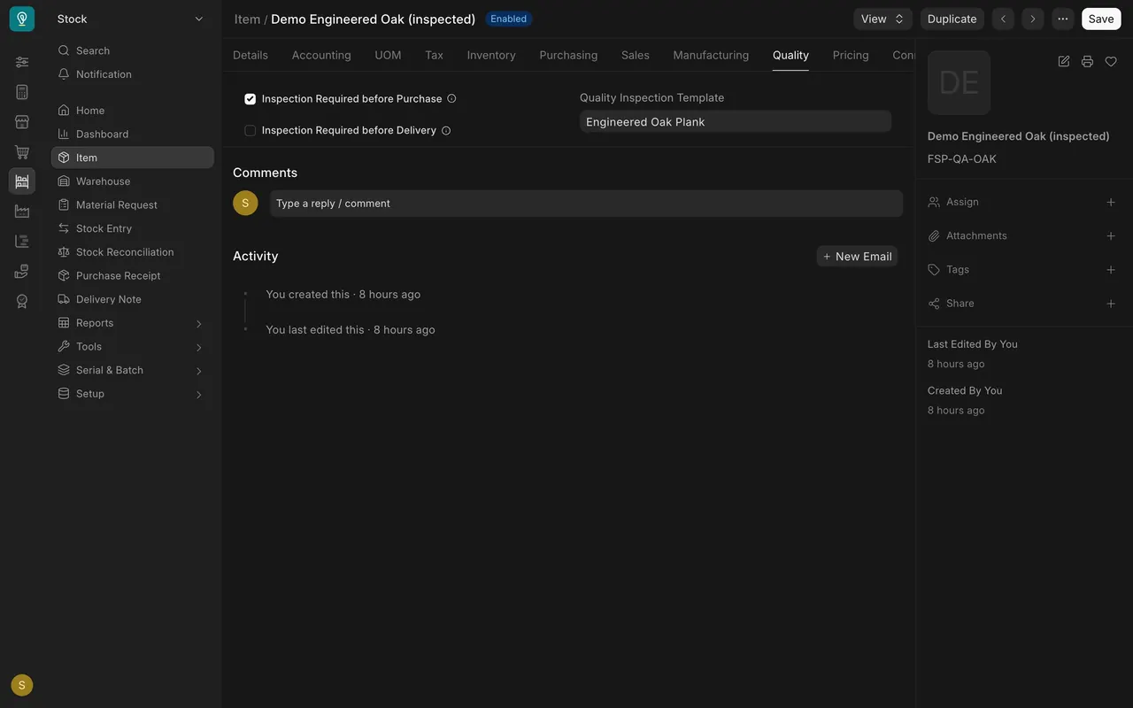Open the app logo at top left
1133x708 pixels.
(22, 19)
